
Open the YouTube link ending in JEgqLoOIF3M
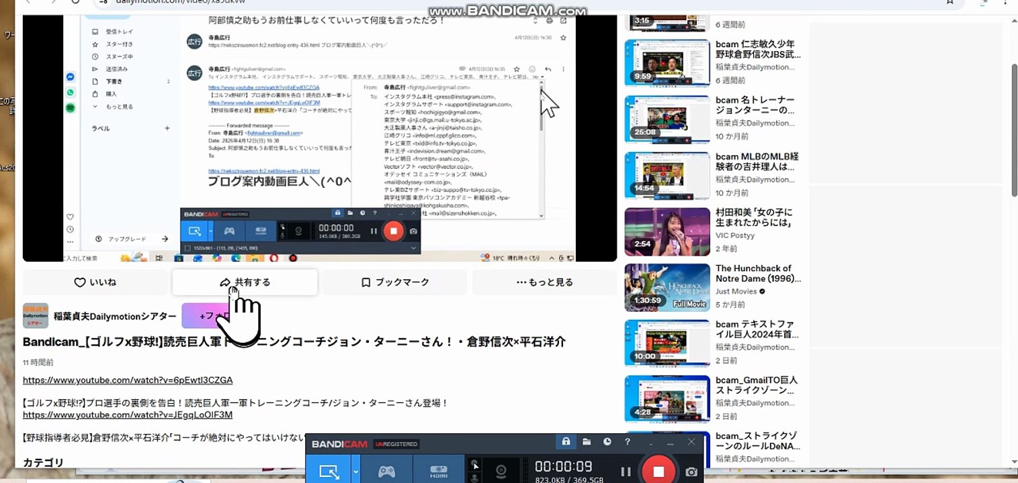coord(128,415)
